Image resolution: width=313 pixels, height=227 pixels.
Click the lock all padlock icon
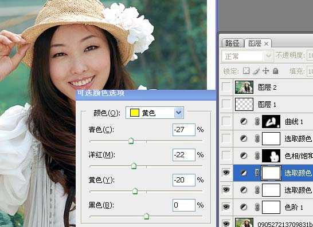click(276, 71)
